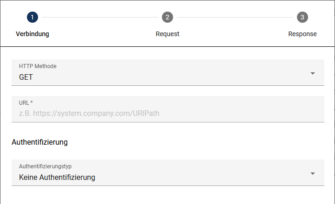Click the stepper line between steps 1 and 2
This screenshot has width=335, height=204.
point(100,18)
